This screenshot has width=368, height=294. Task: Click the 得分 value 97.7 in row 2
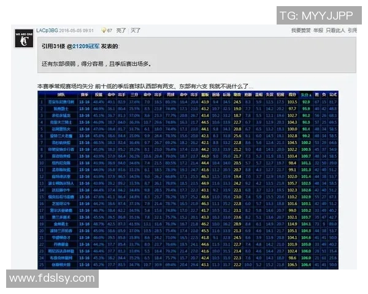tap(292, 109)
